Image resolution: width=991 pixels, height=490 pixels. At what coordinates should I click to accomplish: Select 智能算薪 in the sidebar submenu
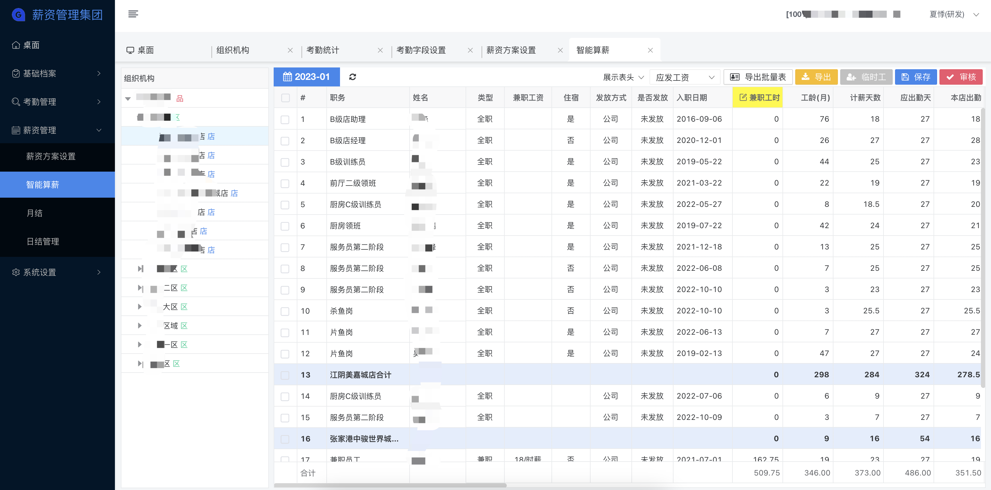coord(57,185)
